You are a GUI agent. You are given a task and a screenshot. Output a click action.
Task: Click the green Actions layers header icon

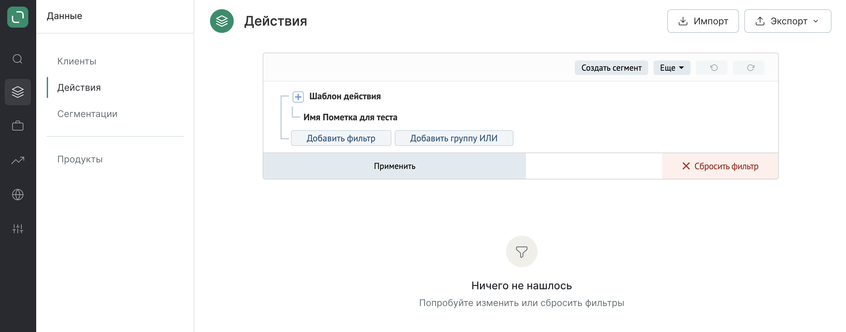222,21
